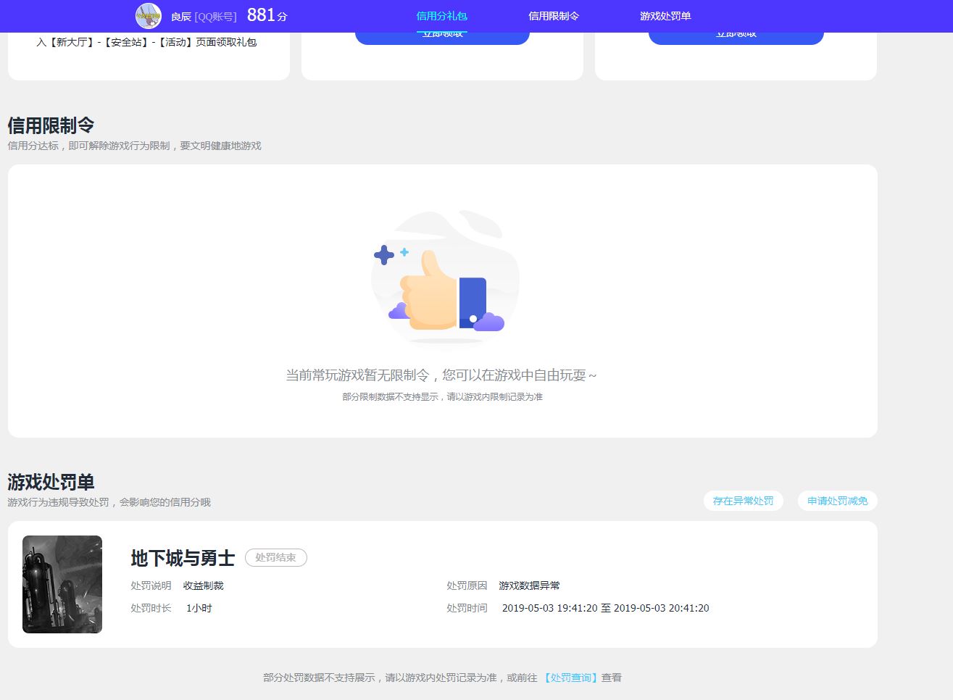The image size is (953, 700).
Task: Click the 游戏处罚单 section heading
Action: pos(51,482)
